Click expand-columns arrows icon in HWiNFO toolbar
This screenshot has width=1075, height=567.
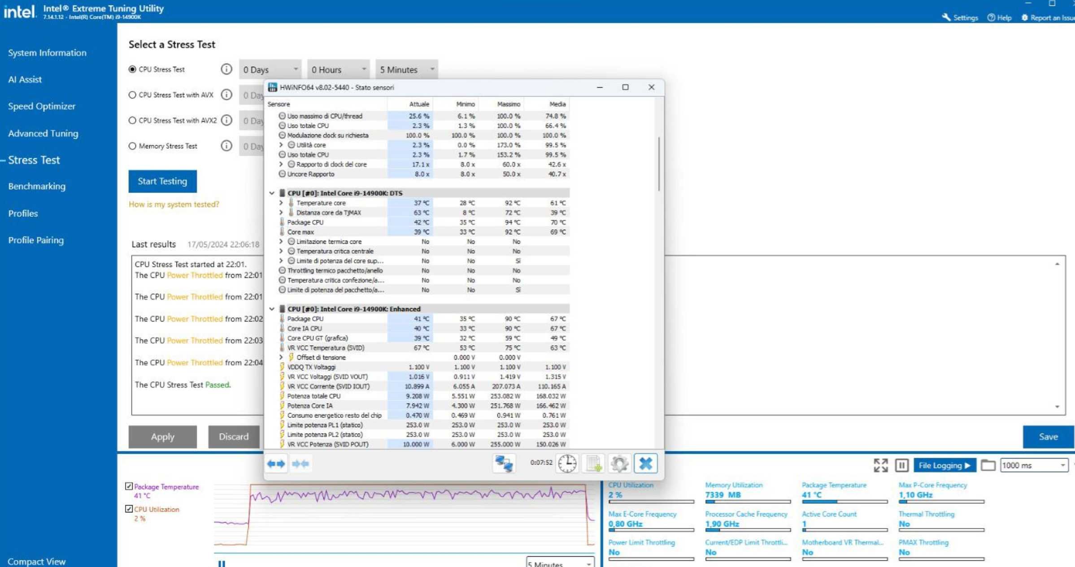click(x=276, y=464)
